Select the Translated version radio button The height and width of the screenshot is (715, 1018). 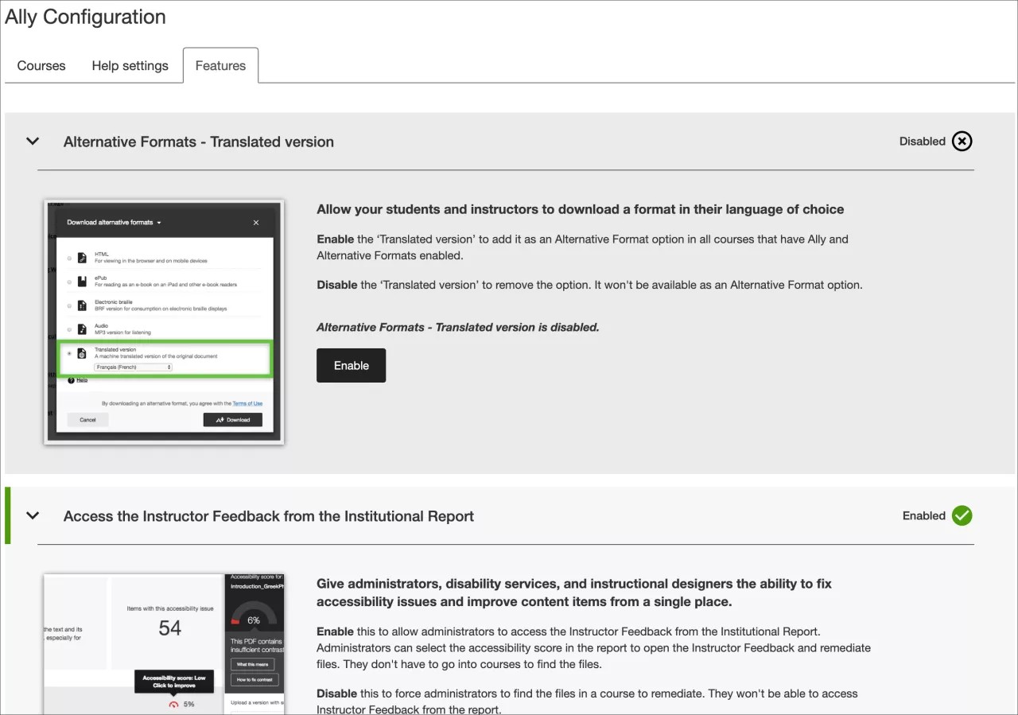(x=69, y=354)
